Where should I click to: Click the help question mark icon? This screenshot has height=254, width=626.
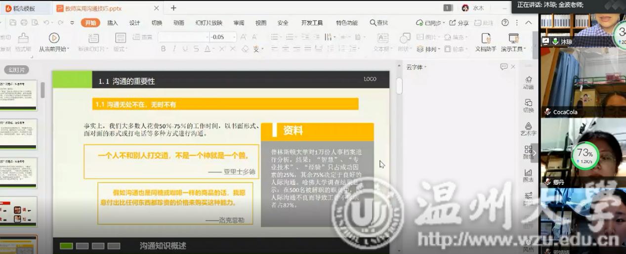click(x=505, y=23)
